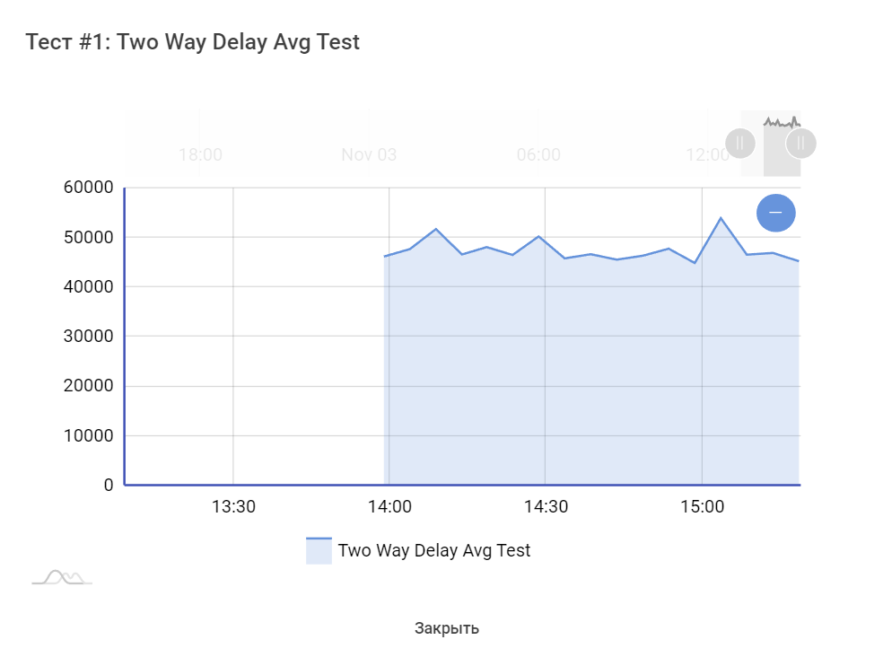Screen dimensions: 892x666
Task: Click the right scrollbar grip handle
Action: (x=800, y=143)
